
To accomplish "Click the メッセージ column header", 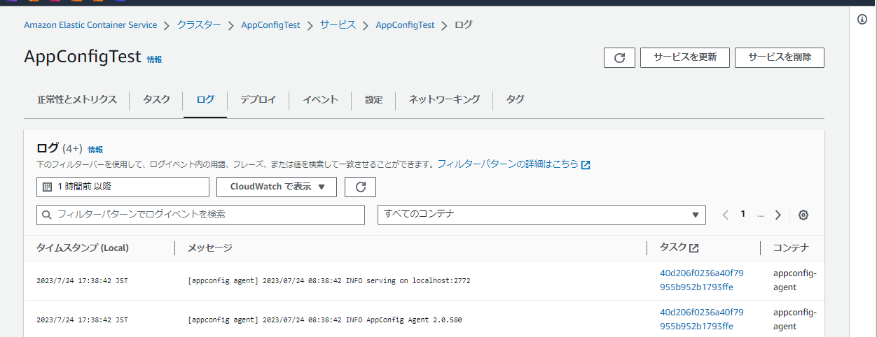I will click(209, 248).
